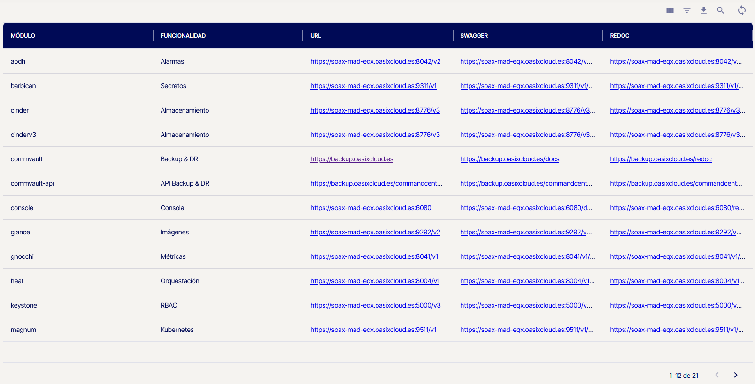
Task: Open commvault Swagger docs link
Action: point(509,159)
